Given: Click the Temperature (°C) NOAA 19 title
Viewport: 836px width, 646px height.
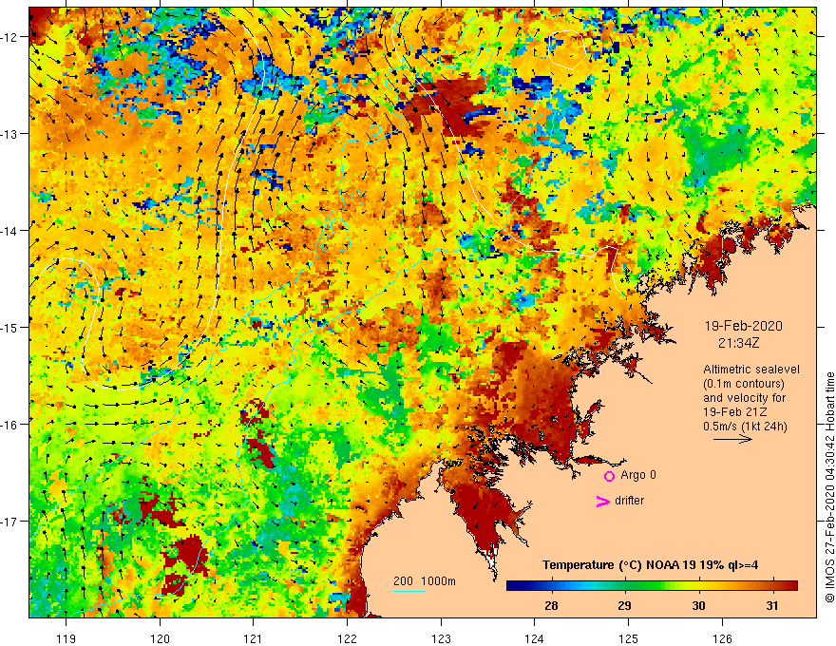Looking at the screenshot, I should coord(650,565).
